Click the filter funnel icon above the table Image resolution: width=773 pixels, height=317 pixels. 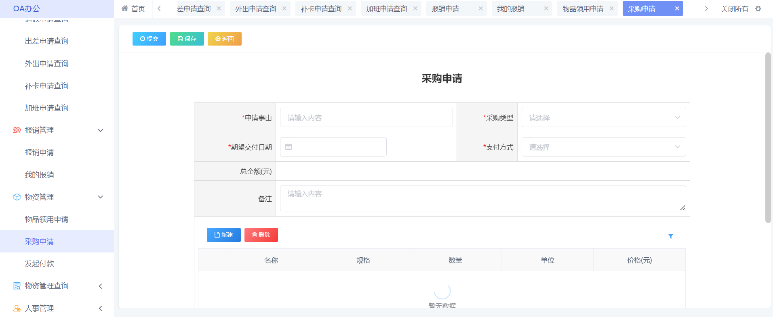click(670, 236)
